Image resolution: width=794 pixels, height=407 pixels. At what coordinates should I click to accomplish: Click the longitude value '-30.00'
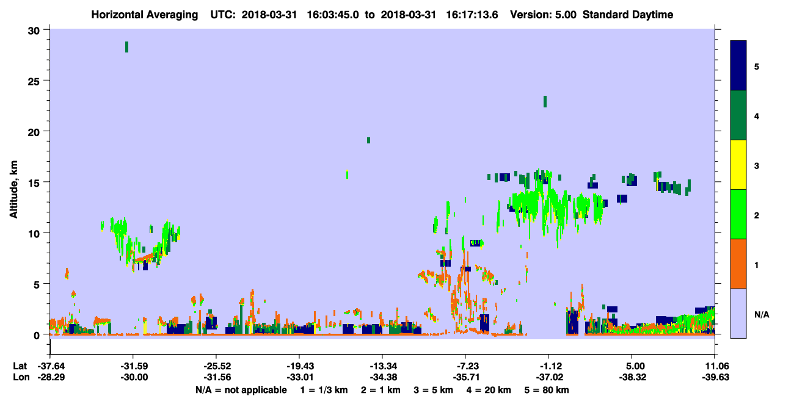[x=133, y=378]
